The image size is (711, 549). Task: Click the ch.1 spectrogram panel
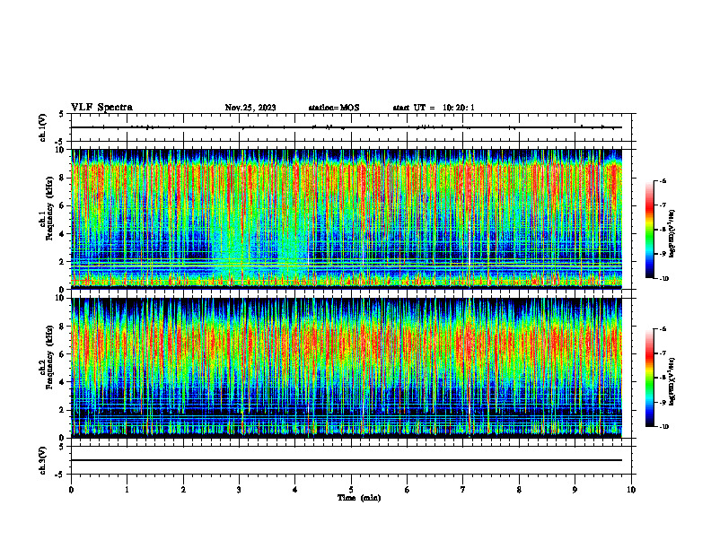347,219
